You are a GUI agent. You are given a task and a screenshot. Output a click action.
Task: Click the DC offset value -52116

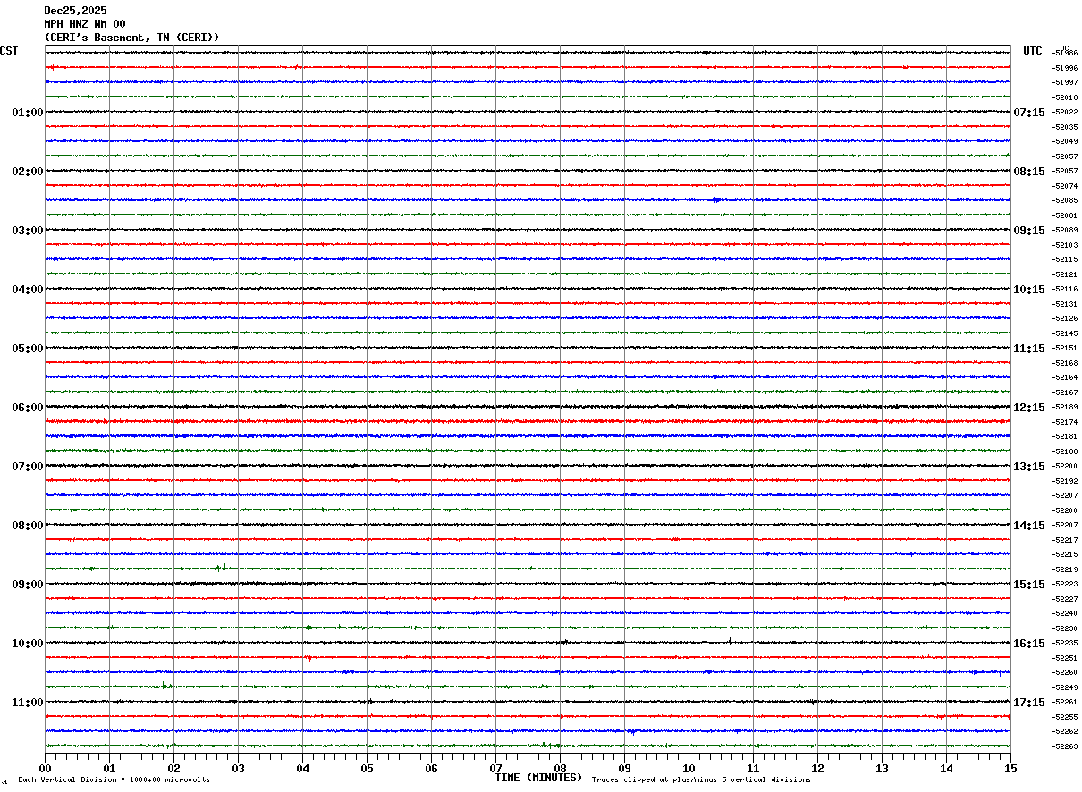(x=1064, y=289)
